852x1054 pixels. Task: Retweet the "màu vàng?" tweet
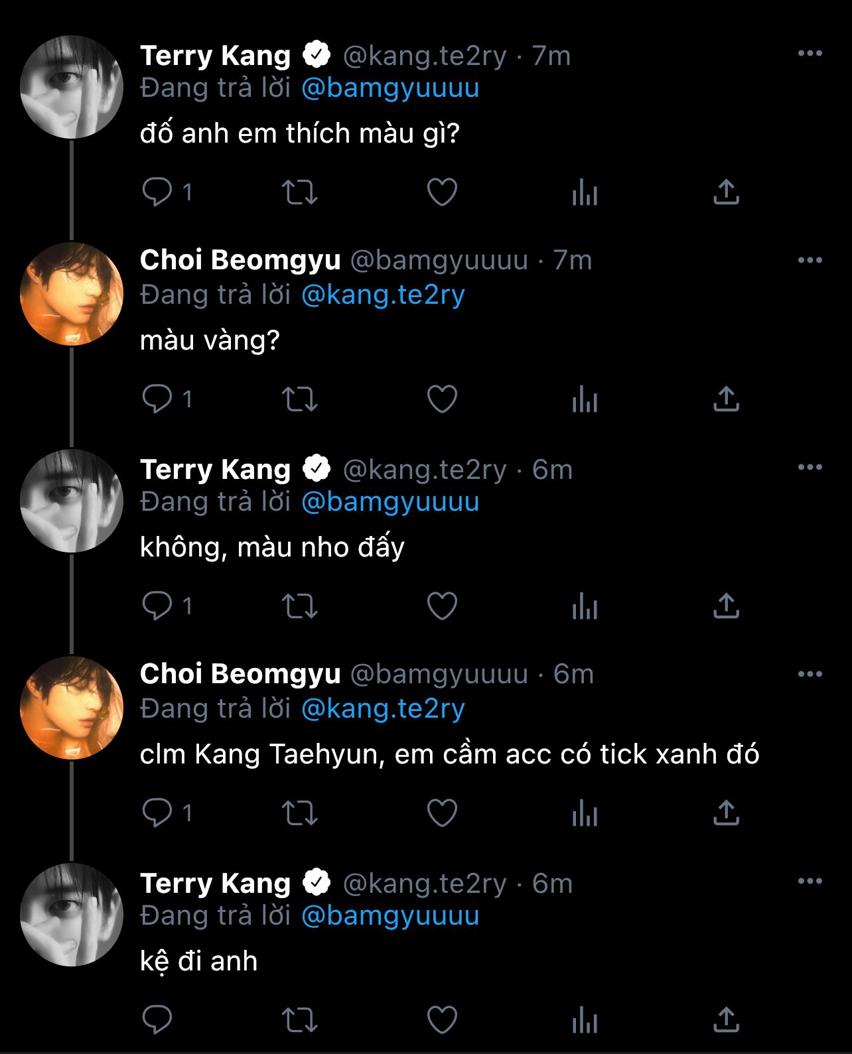point(300,399)
